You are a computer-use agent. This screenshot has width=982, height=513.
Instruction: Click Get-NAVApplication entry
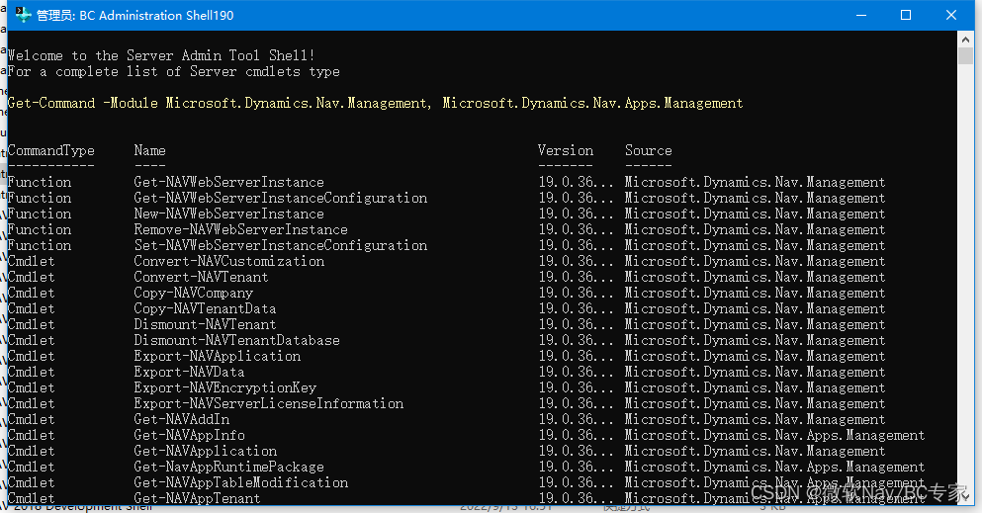pyautogui.click(x=206, y=451)
